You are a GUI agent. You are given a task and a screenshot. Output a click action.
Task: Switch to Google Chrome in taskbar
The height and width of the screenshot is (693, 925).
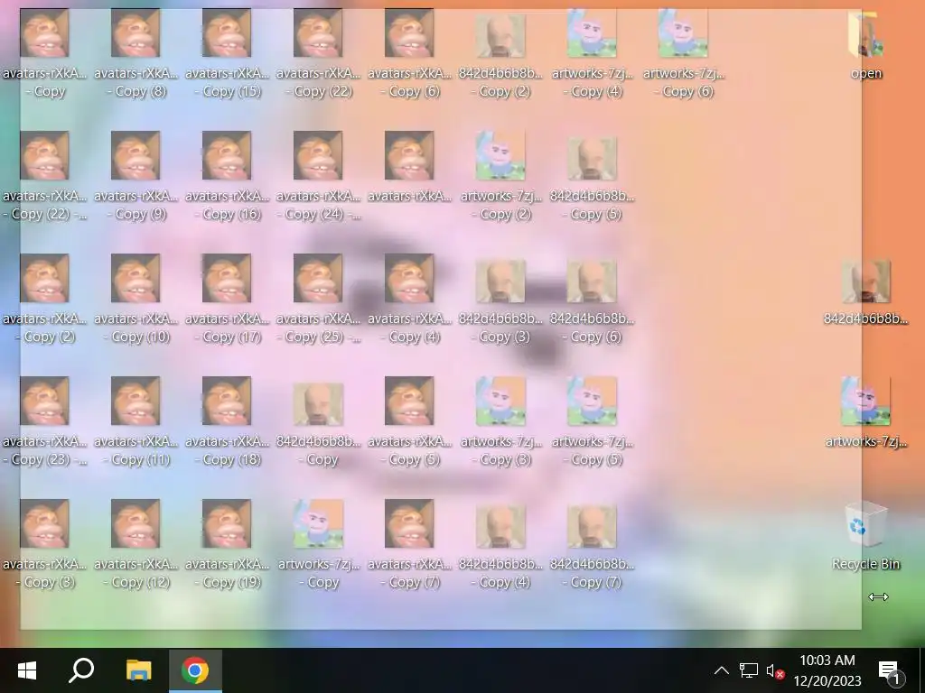(195, 670)
